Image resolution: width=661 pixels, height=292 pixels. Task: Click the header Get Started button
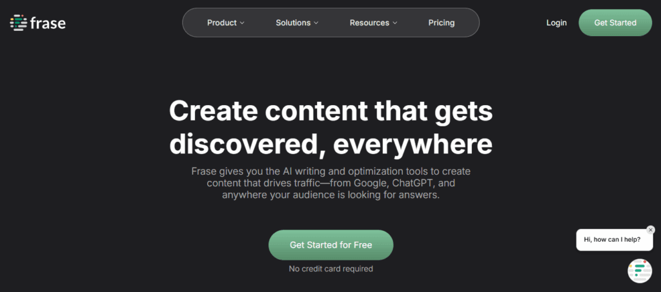pos(615,23)
